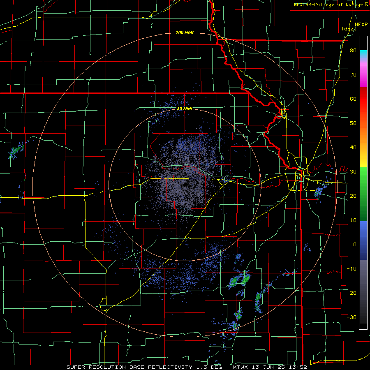Image resolution: width=370 pixels, height=370 pixels.
Task: Click the 100 NMI range ring label
Action: point(185,32)
